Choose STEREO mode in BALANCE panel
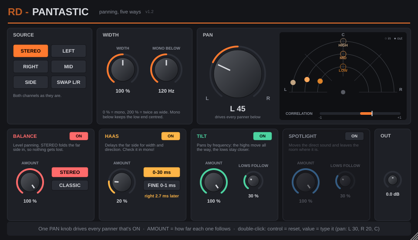Viewport: 418px width, 240px height. pyautogui.click(x=70, y=172)
